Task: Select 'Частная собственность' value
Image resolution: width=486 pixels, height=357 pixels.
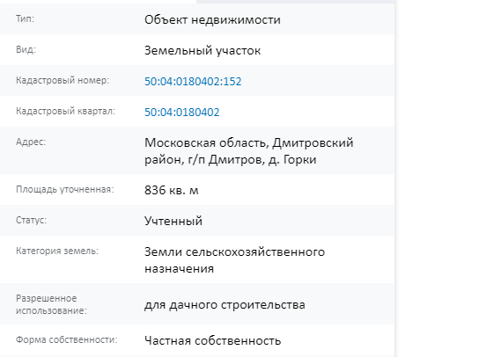Action: (213, 340)
